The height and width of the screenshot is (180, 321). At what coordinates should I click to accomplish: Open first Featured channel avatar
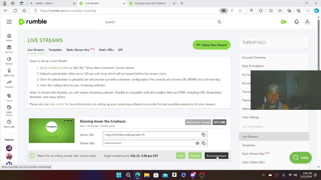9,148
